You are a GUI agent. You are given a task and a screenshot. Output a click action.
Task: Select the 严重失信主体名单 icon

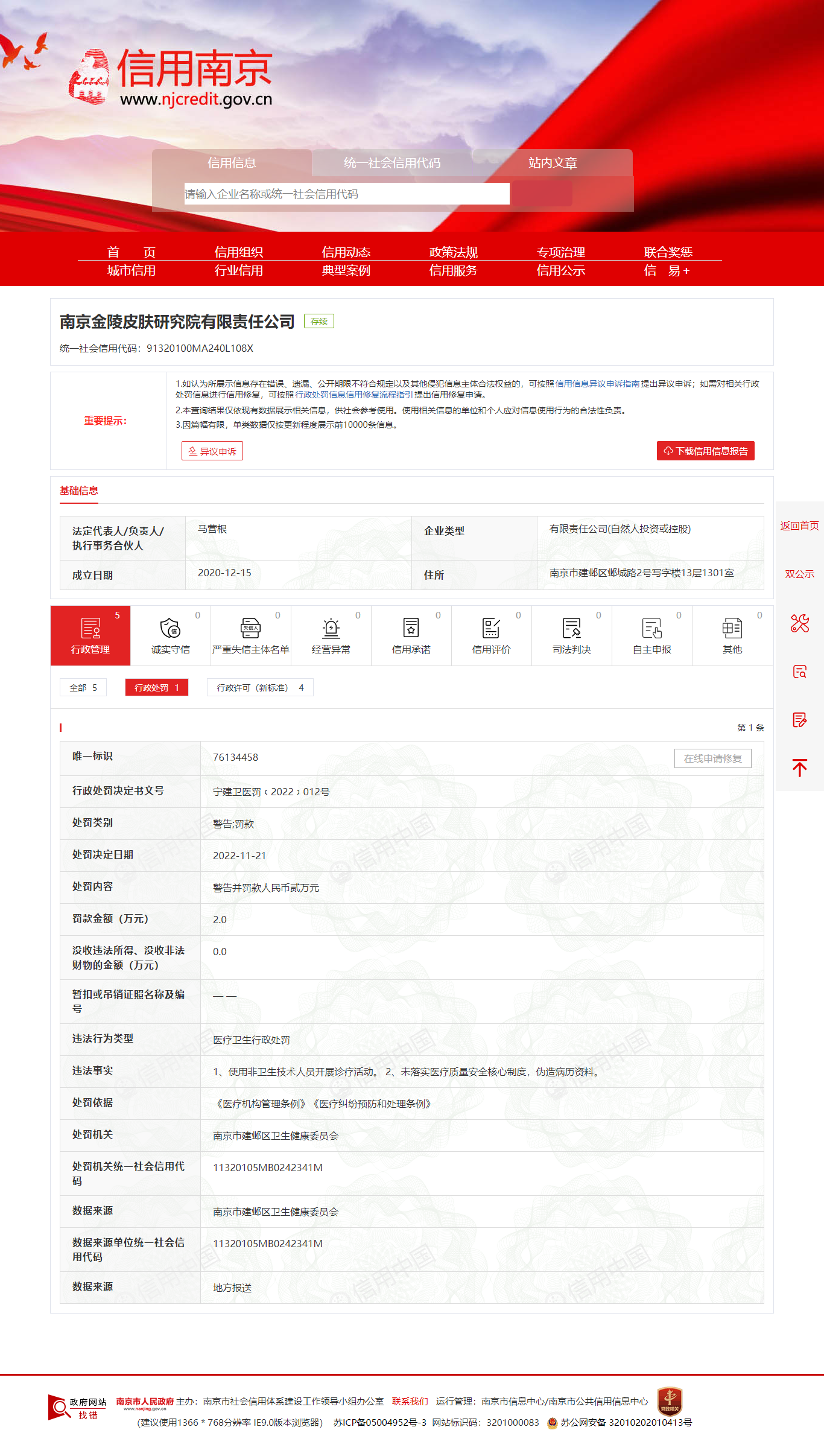[251, 635]
